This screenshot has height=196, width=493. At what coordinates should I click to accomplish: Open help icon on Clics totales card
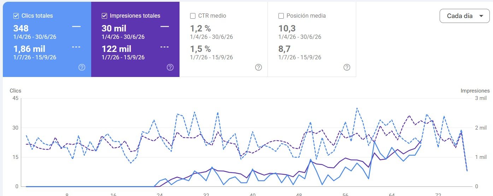[x=82, y=67]
